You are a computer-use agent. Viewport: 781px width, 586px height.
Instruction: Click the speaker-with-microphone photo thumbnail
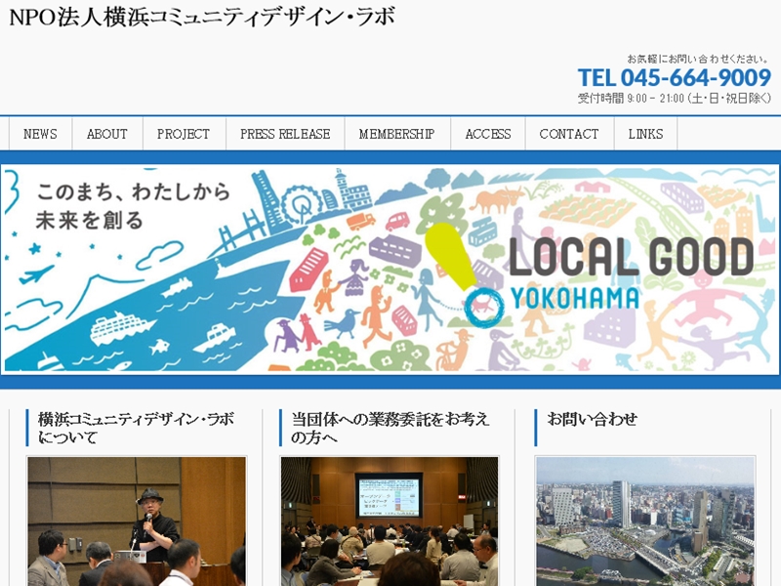[x=137, y=522]
